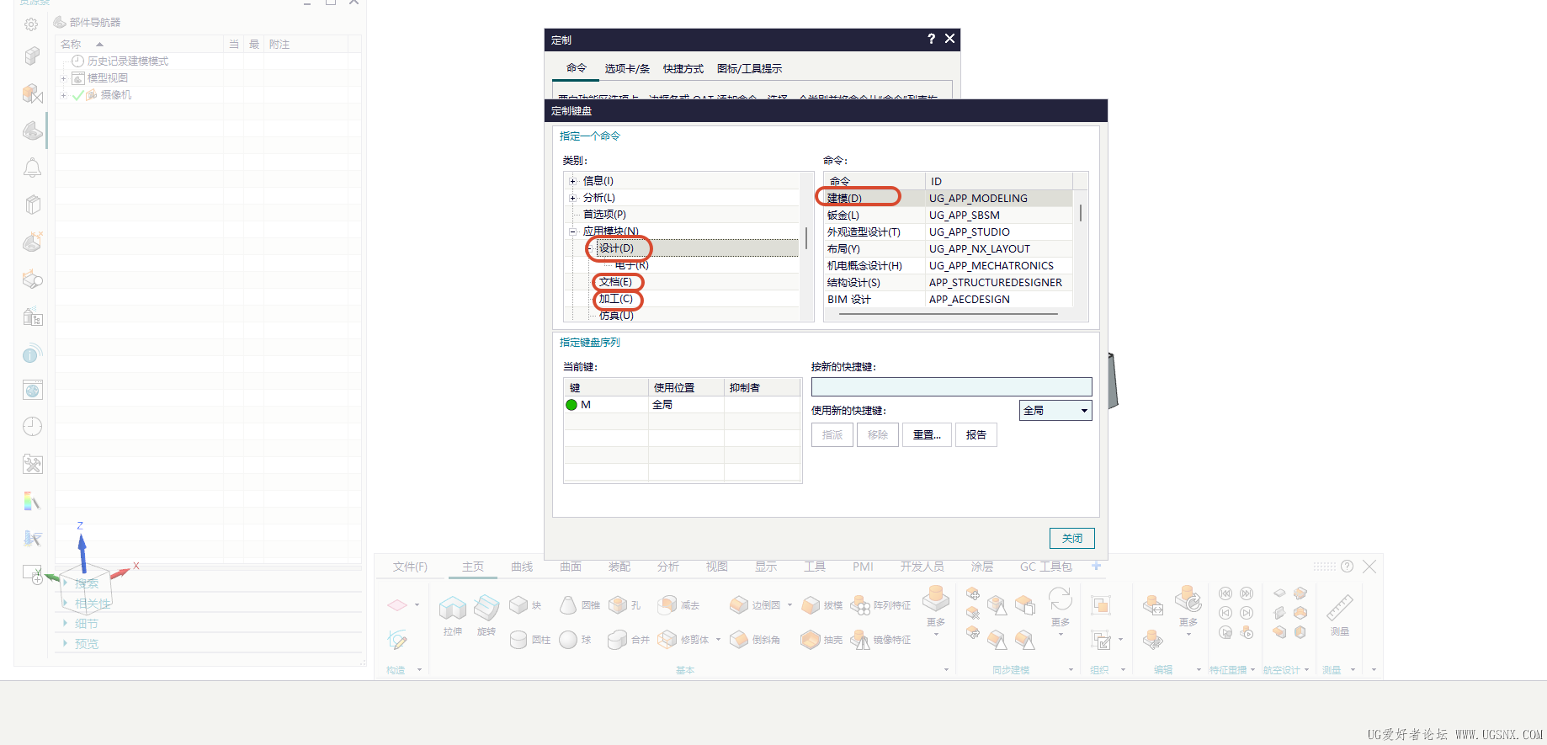Click the 边倒圆 edge blend icon
The height and width of the screenshot is (745, 1547).
click(x=739, y=604)
